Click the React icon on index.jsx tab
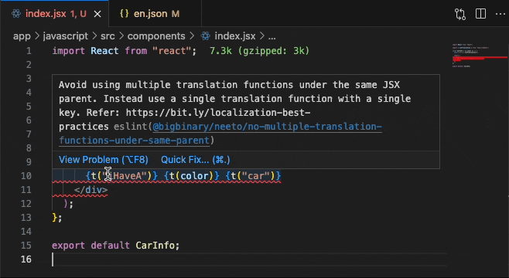The width and height of the screenshot is (509, 278). (16, 14)
